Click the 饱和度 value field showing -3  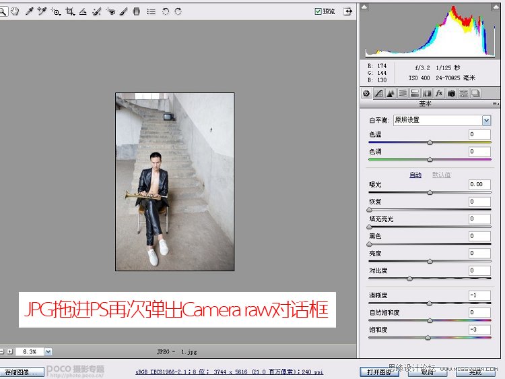[479, 330]
